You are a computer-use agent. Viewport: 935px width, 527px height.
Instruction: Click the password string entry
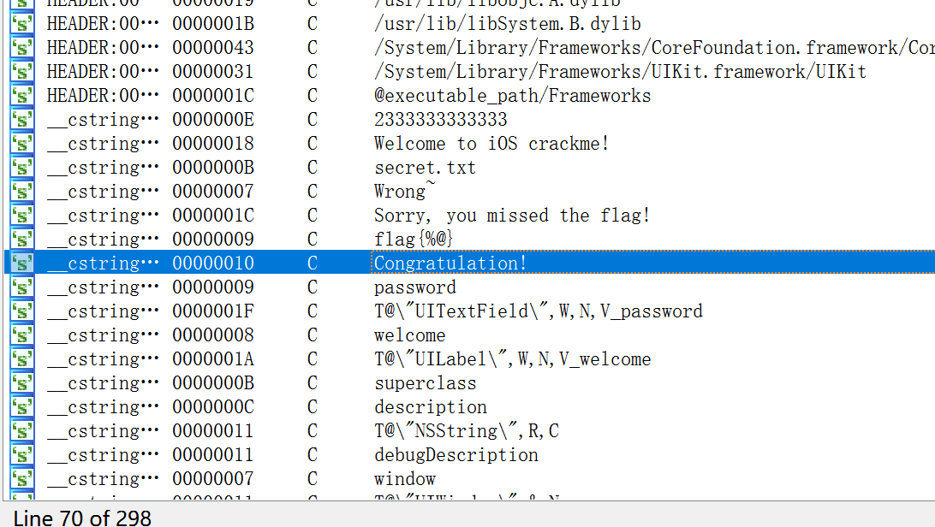click(415, 287)
